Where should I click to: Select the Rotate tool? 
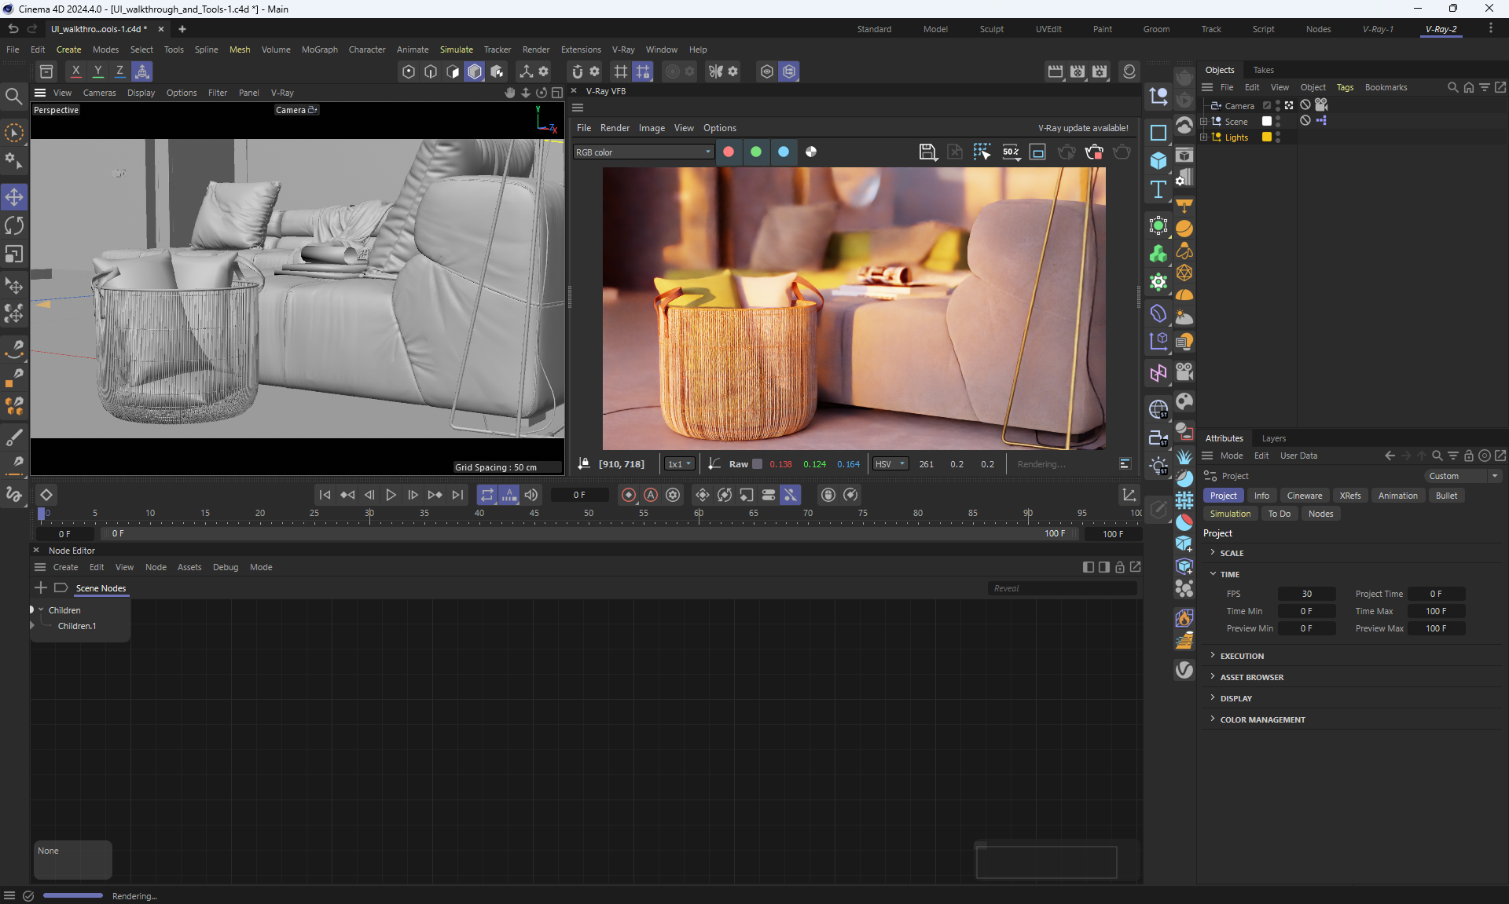(14, 225)
